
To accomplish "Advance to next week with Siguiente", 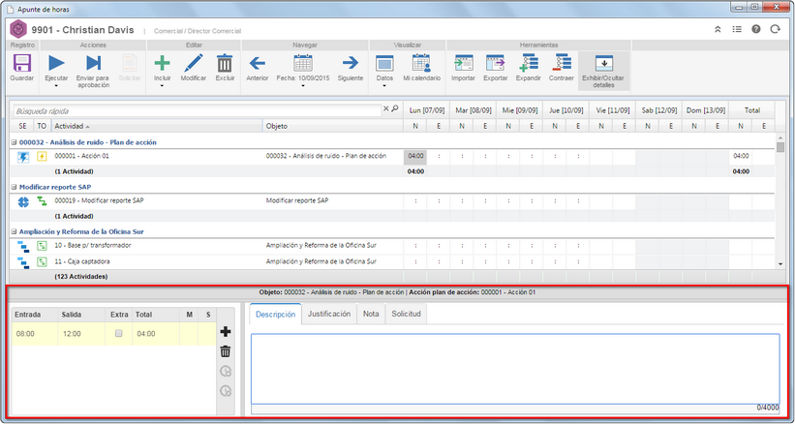I will (x=350, y=68).
